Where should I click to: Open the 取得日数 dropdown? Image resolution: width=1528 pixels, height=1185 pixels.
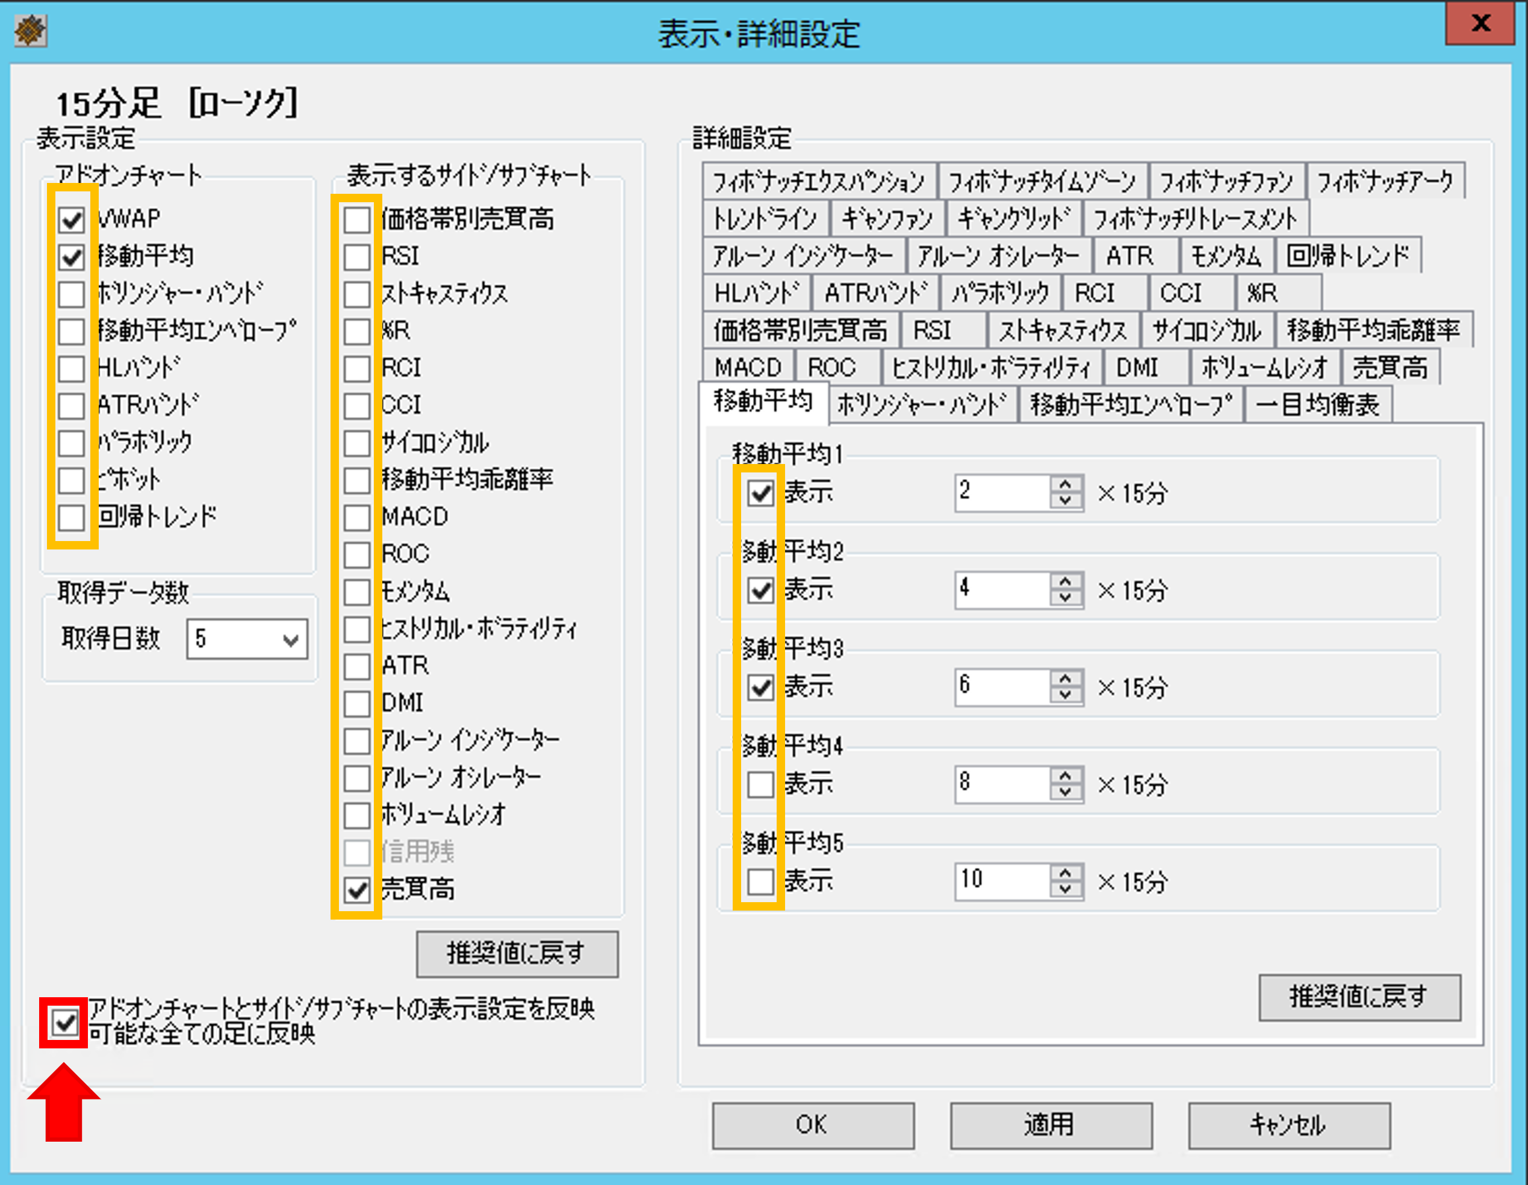(x=290, y=639)
